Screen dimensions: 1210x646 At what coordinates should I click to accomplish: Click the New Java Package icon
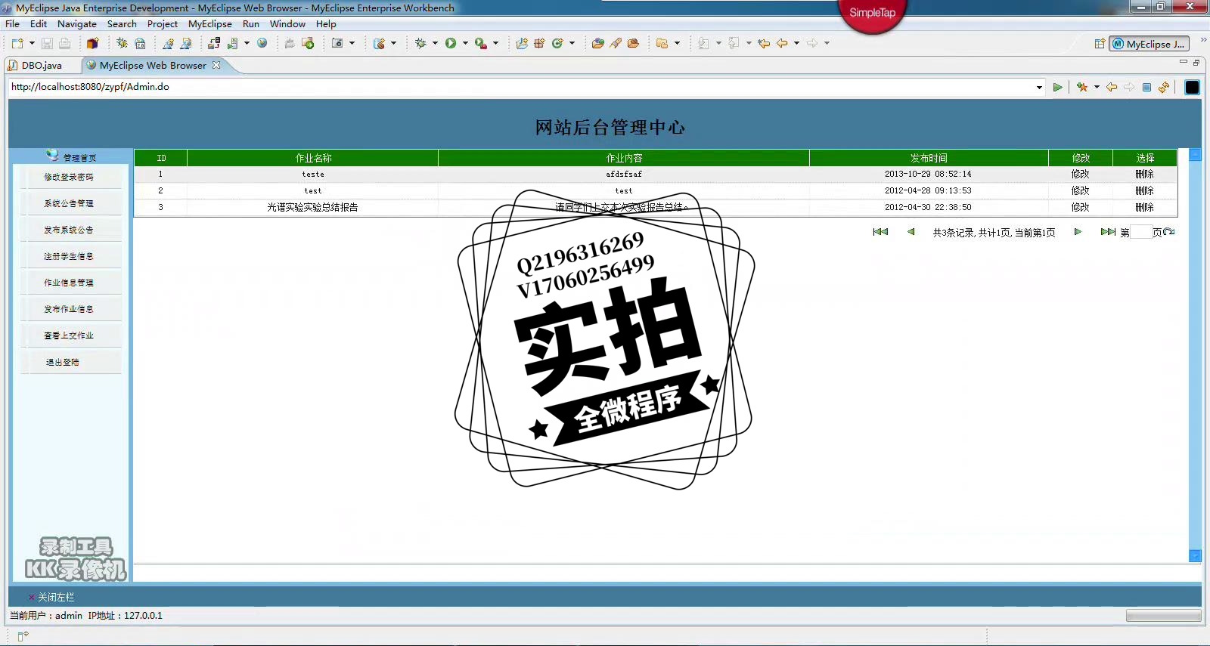click(x=539, y=43)
